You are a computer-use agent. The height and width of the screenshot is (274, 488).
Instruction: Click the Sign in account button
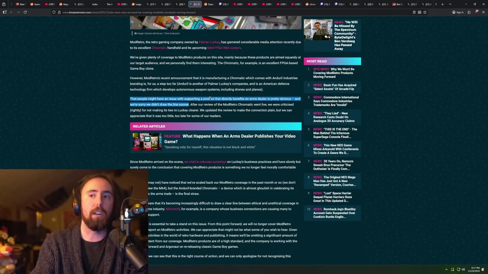click(x=458, y=12)
